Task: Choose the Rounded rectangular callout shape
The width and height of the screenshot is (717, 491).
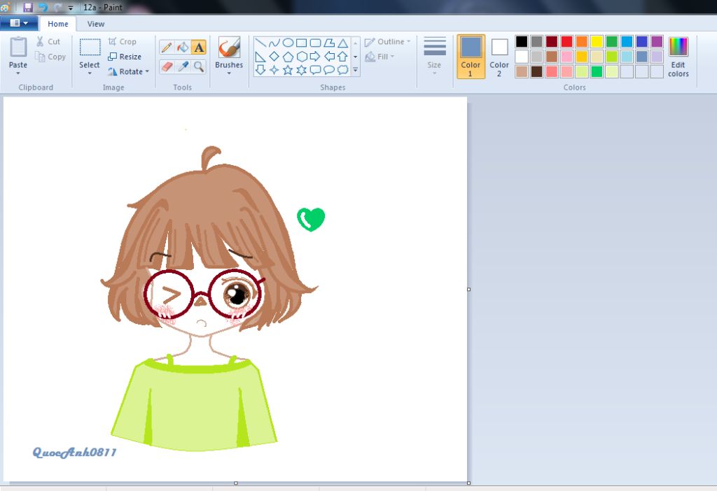Action: pos(315,70)
